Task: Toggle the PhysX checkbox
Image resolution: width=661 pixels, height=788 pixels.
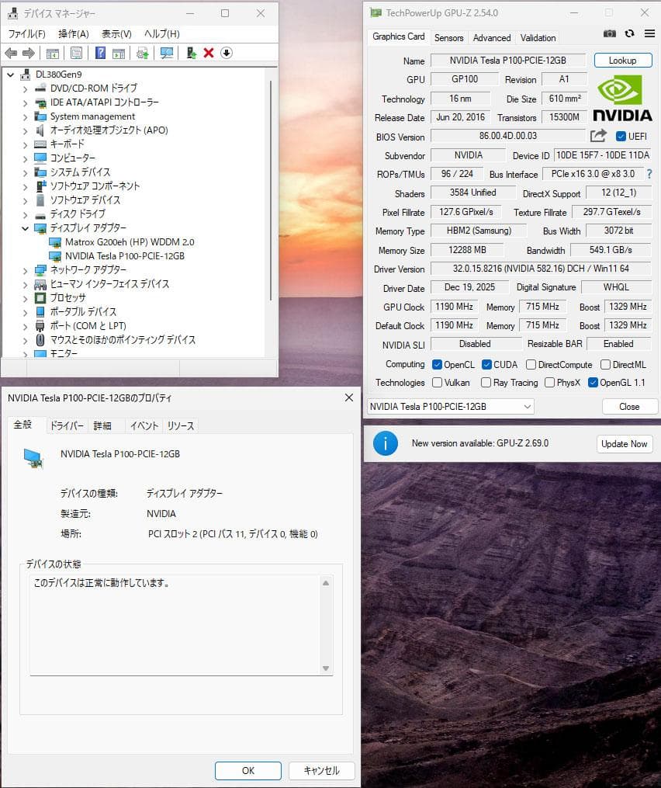Action: pos(549,383)
